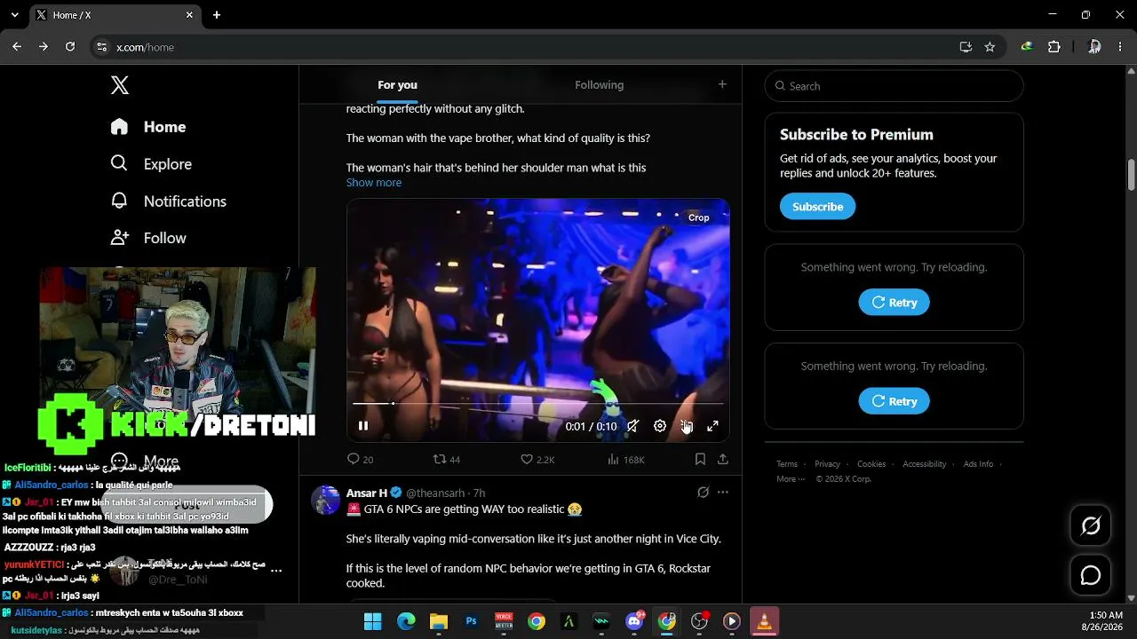This screenshot has width=1137, height=639.
Task: Launch Microsoft Edge from the taskbar
Action: click(406, 621)
